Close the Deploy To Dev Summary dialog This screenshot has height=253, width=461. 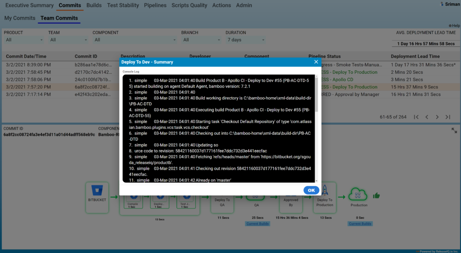pyautogui.click(x=316, y=62)
